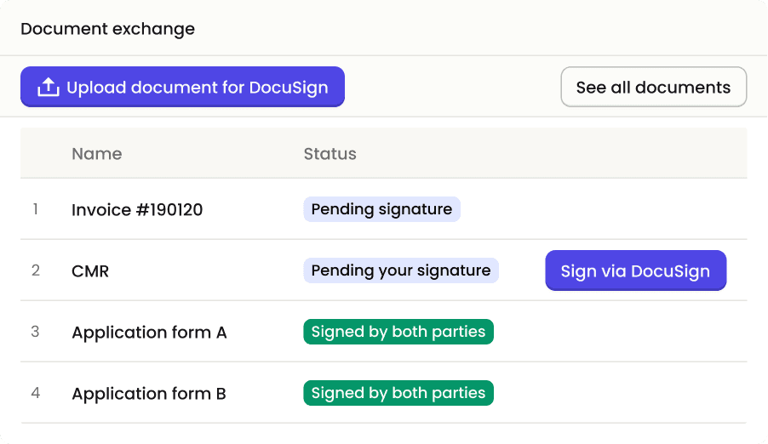Click Pending signature status badge
This screenshot has height=444, width=768.
[381, 209]
